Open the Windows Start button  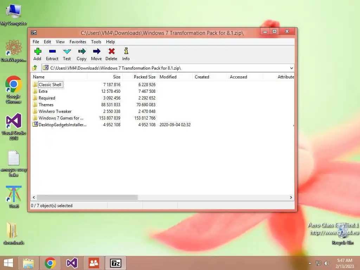click(x=8, y=263)
